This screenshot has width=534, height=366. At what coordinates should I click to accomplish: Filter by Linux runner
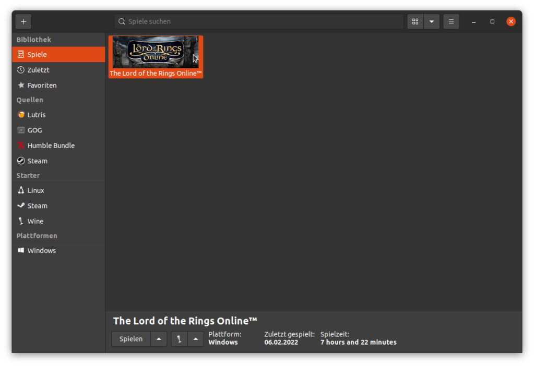58,191
